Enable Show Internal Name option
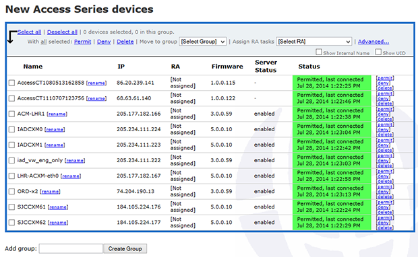 pyautogui.click(x=319, y=52)
